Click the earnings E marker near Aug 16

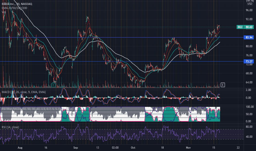click(x=53, y=85)
